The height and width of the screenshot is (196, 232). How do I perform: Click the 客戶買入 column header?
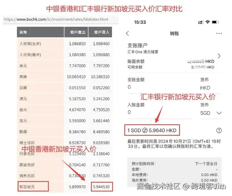tap(100, 32)
